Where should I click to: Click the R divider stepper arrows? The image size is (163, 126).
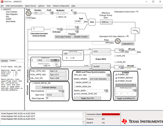tap(75, 13)
